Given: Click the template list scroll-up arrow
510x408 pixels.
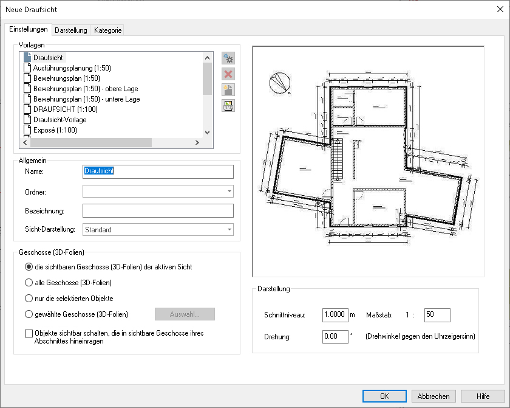Looking at the screenshot, I should [x=207, y=58].
